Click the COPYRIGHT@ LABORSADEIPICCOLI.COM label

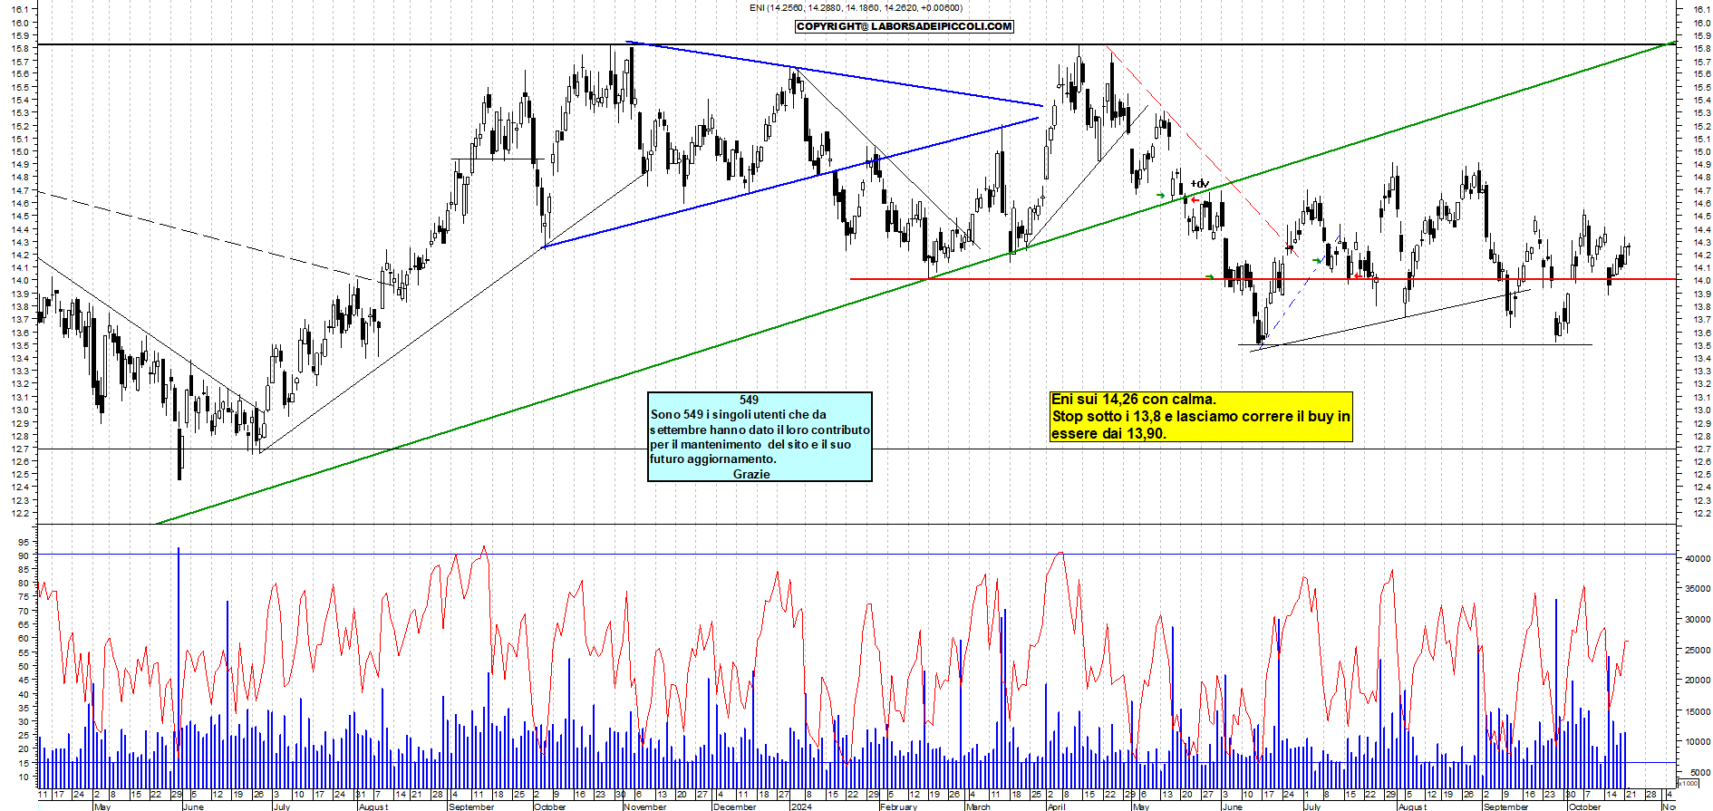click(x=904, y=26)
